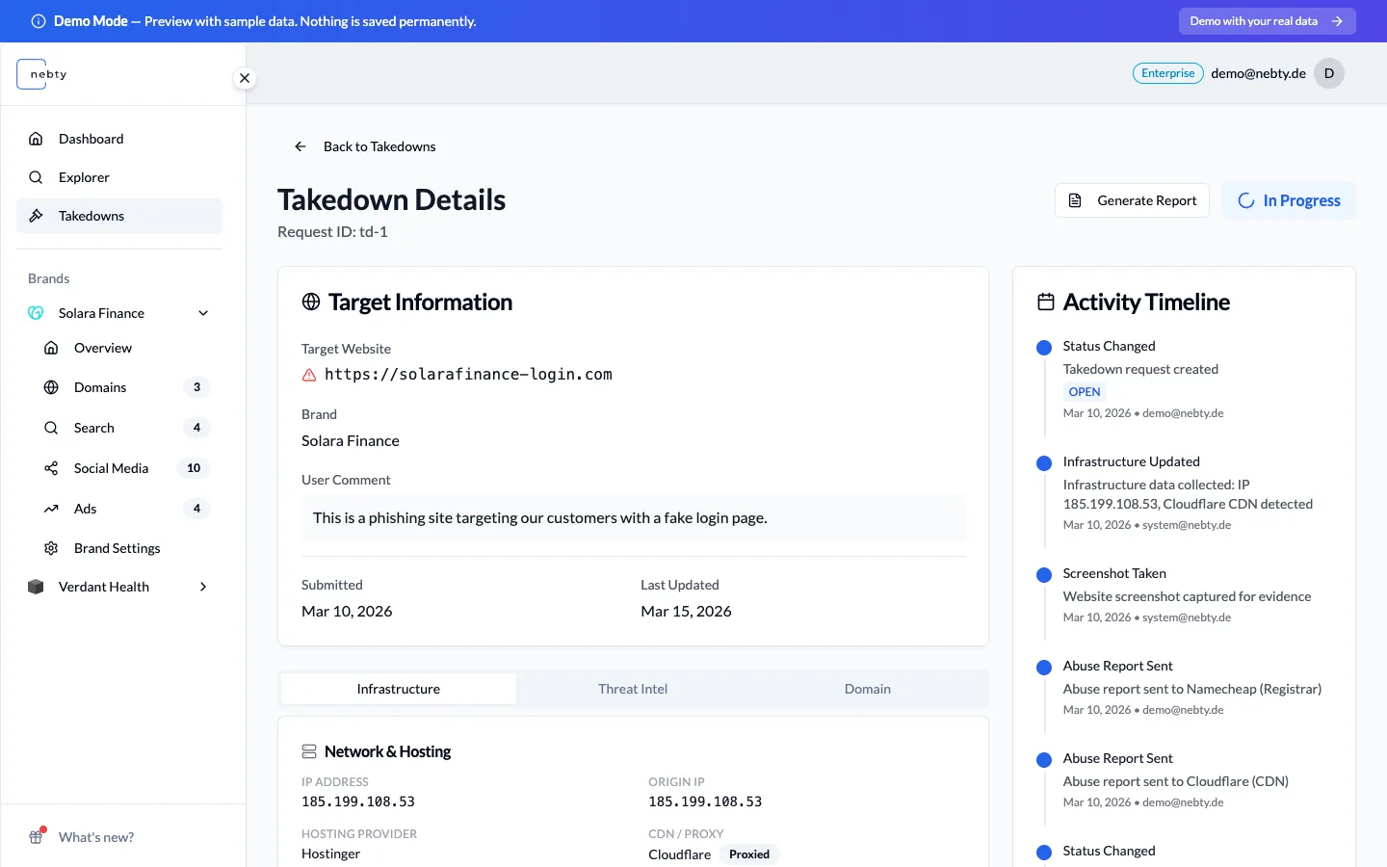Click the Social Media badge 10

coord(194,468)
